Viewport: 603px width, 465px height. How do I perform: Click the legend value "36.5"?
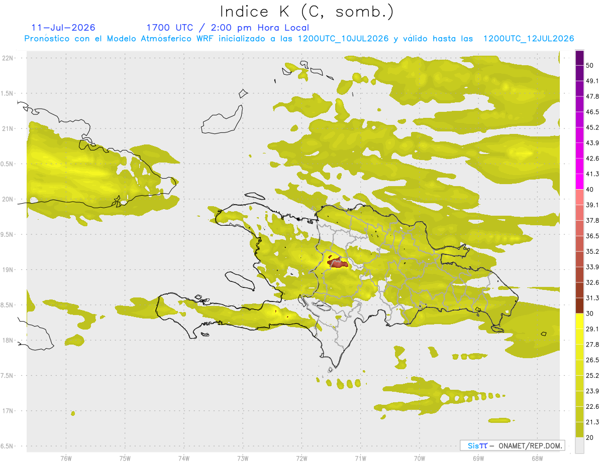(592, 236)
